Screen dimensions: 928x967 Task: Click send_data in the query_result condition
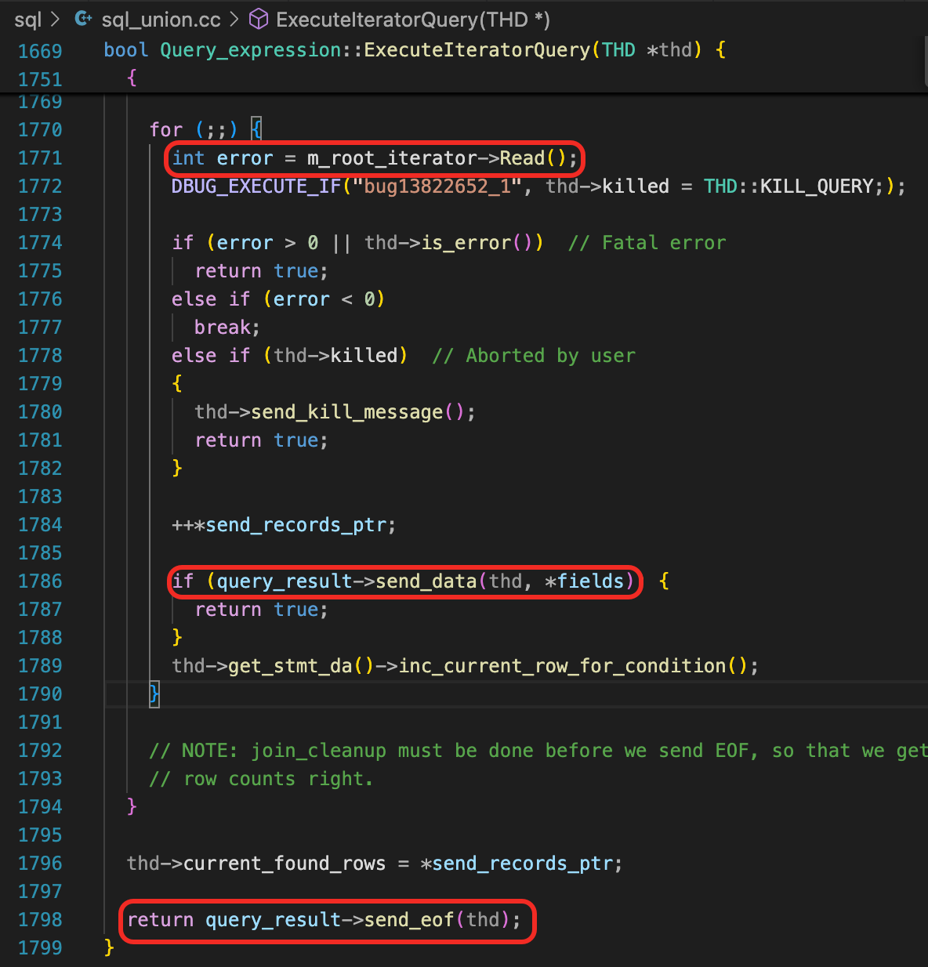pyautogui.click(x=426, y=581)
